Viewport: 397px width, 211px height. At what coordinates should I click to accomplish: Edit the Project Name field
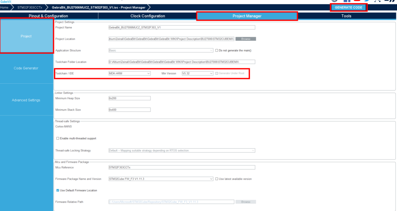[x=182, y=27]
